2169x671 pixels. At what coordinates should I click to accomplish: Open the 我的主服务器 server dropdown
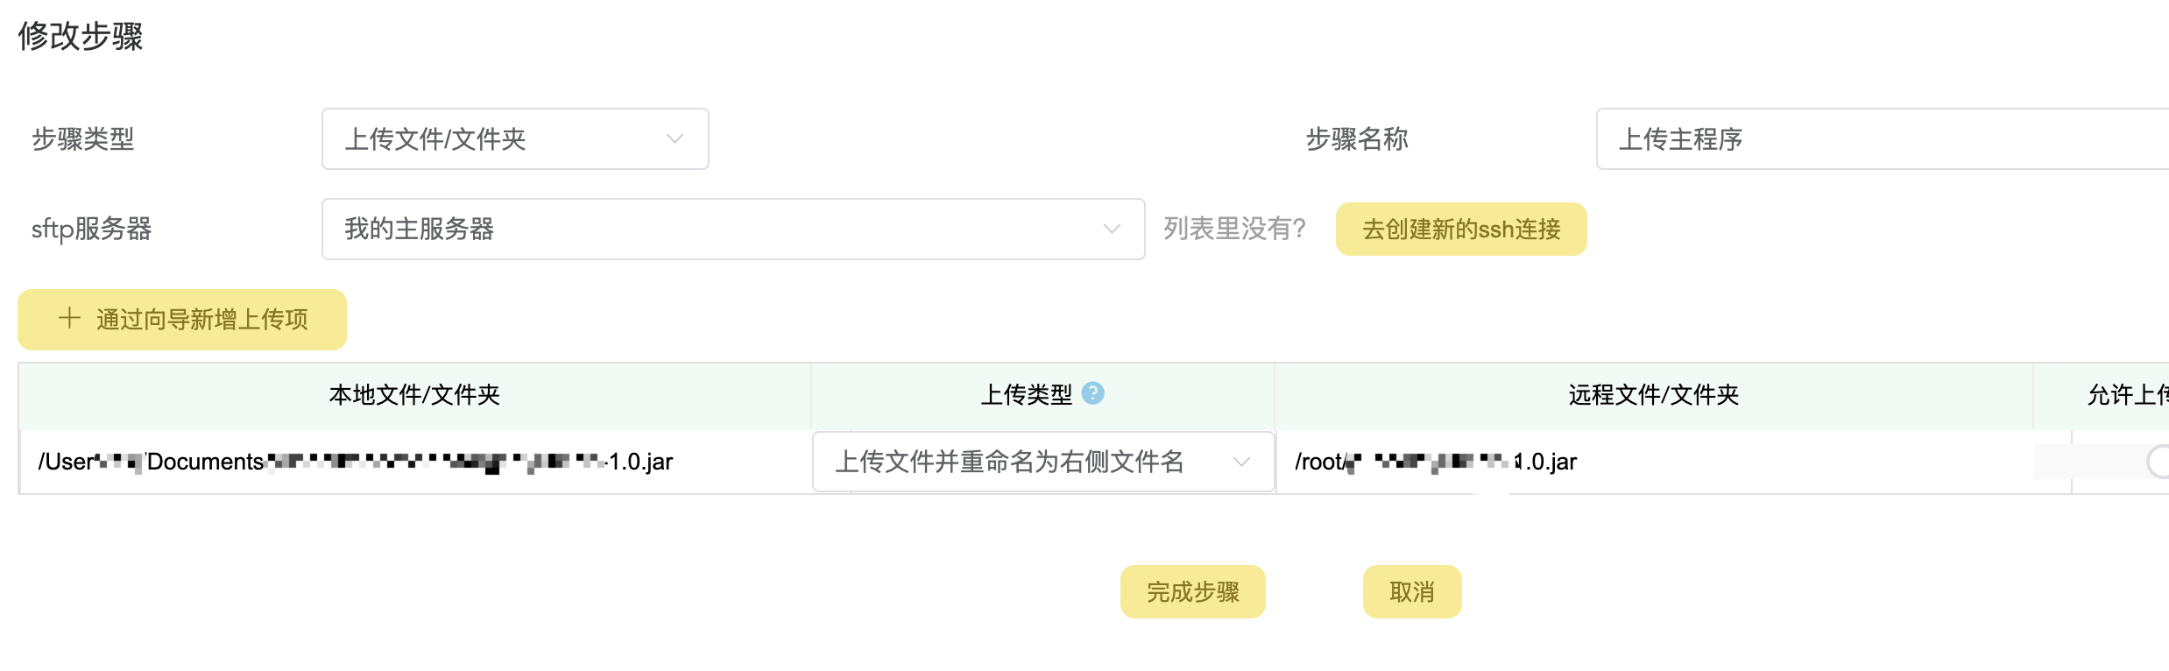732,230
